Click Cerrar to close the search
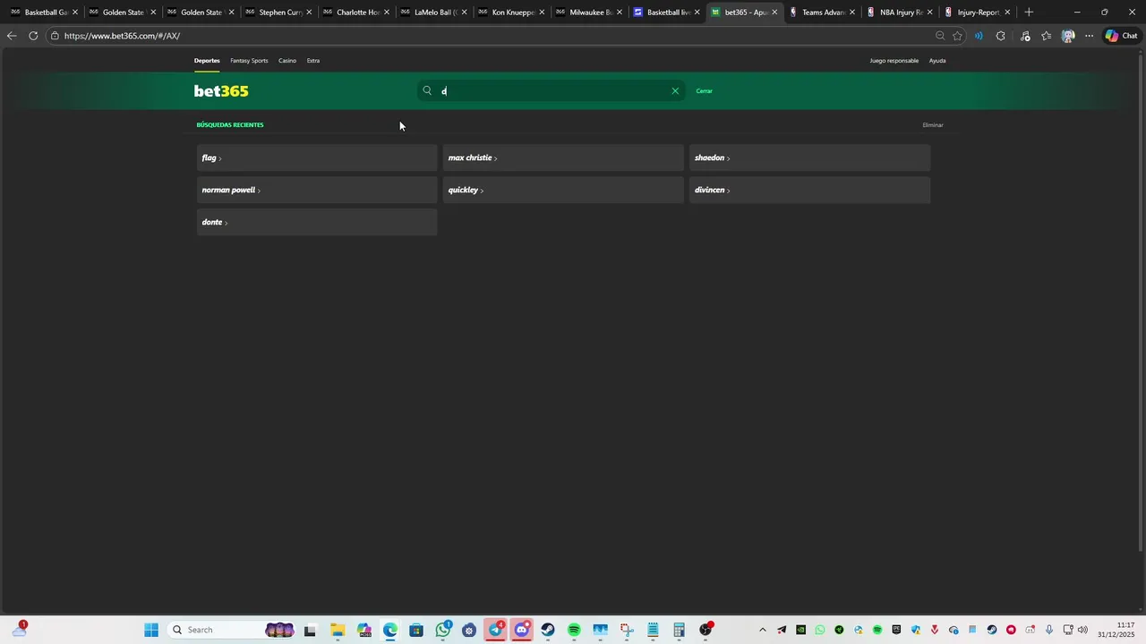The height and width of the screenshot is (644, 1146). (705, 91)
